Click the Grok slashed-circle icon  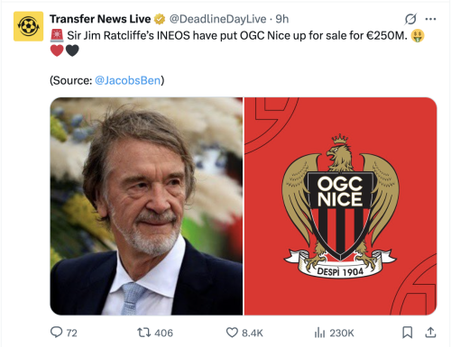(x=410, y=19)
